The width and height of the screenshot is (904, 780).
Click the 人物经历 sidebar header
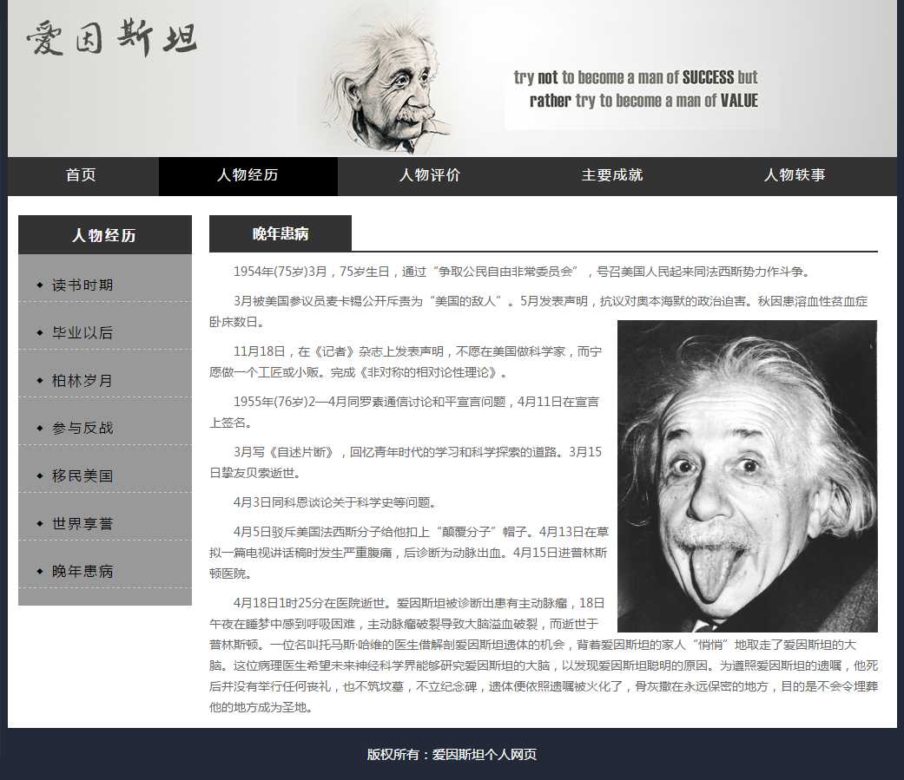point(104,235)
